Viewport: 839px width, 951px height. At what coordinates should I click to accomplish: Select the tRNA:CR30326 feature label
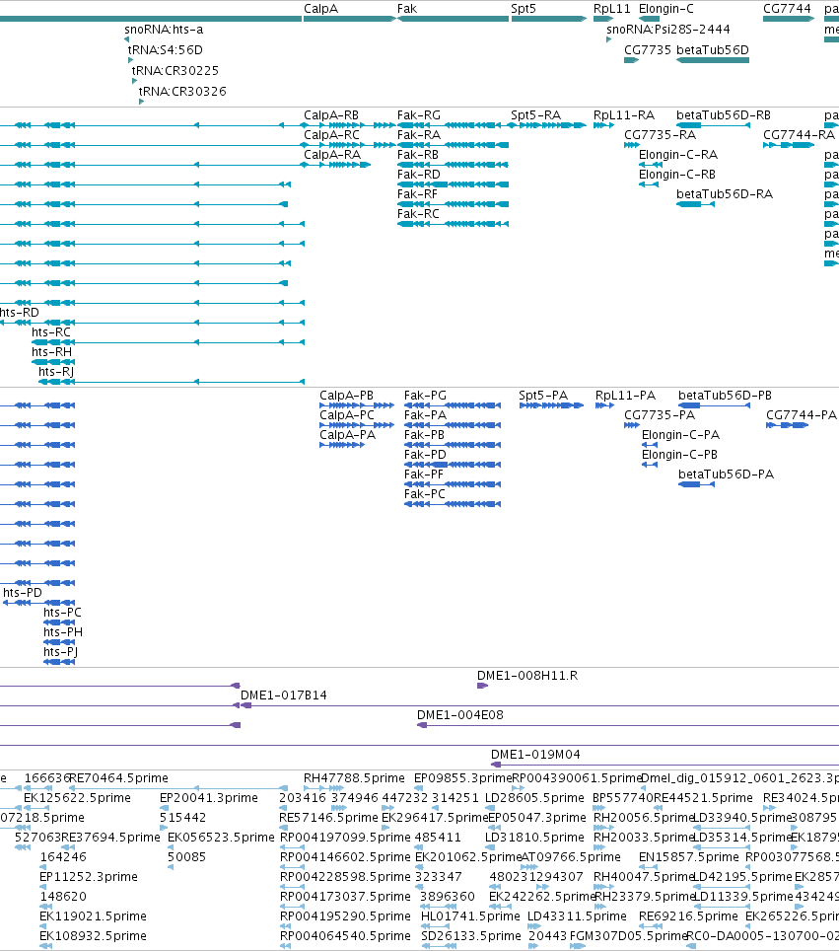[x=182, y=92]
